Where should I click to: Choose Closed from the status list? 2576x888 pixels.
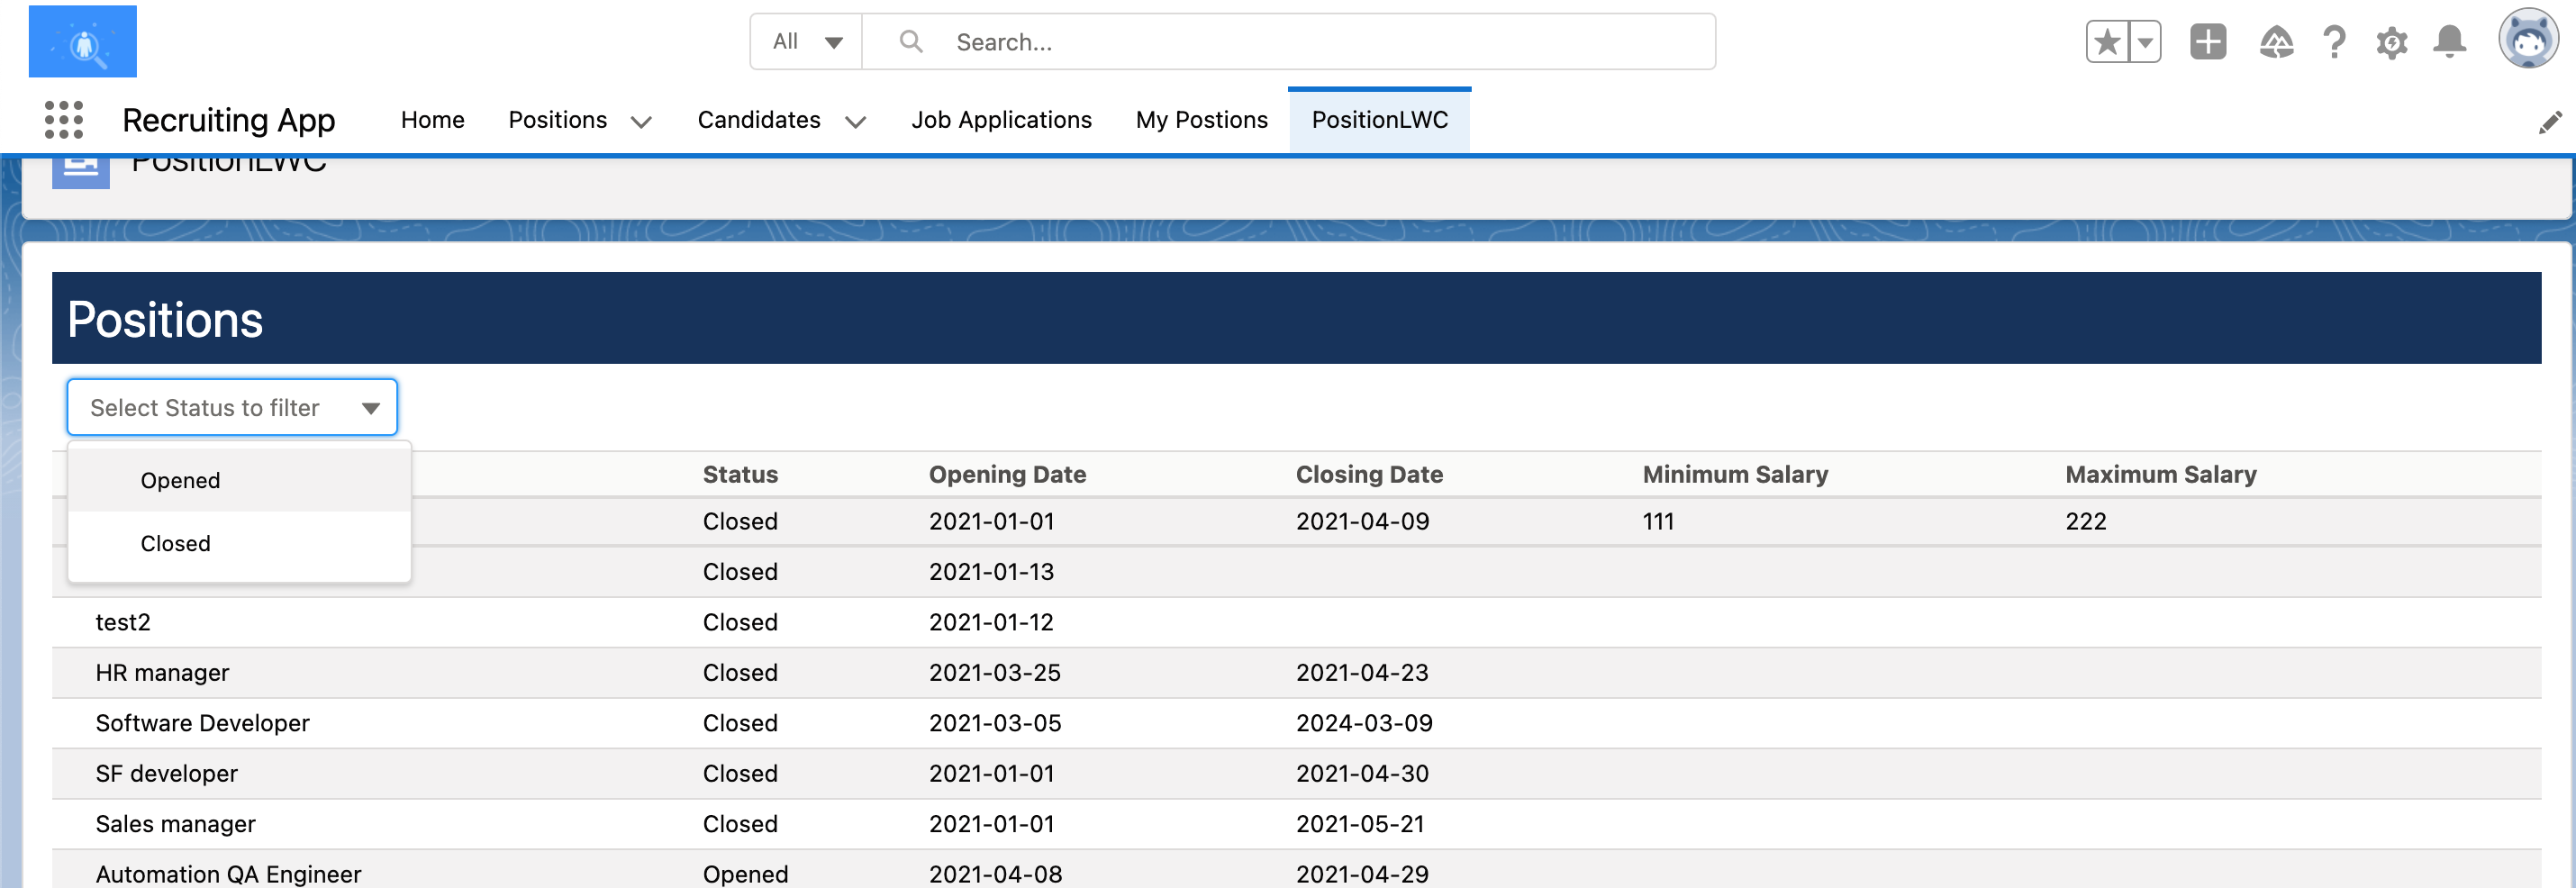pos(176,544)
